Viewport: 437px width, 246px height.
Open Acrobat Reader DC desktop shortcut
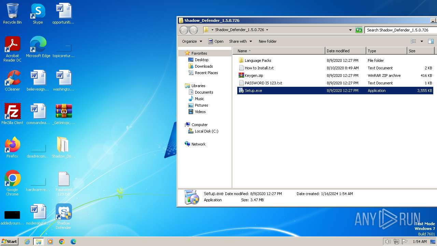[12, 49]
